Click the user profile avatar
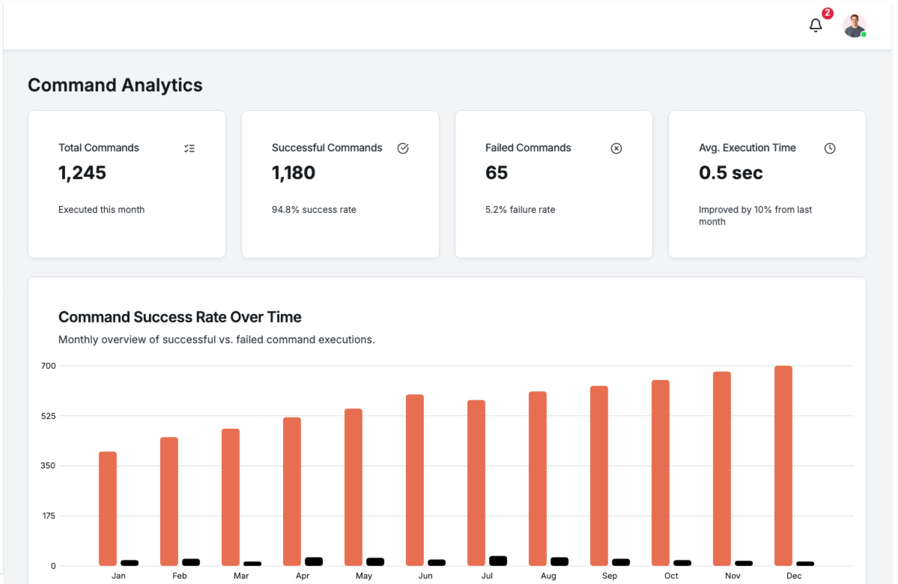The image size is (898, 584). tap(854, 25)
